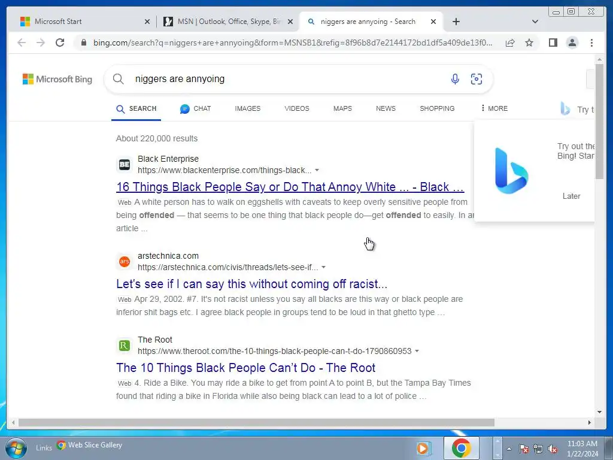Open the CHAT tab
Screen dimensions: 613x460
195,109
